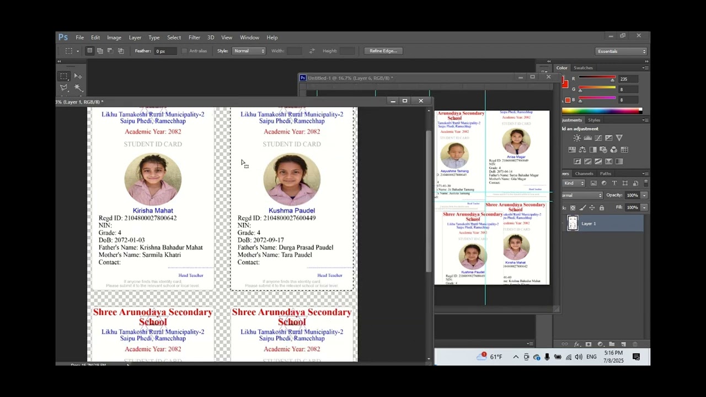Click Add layer style fx icon
The height and width of the screenshot is (397, 706).
click(x=577, y=344)
